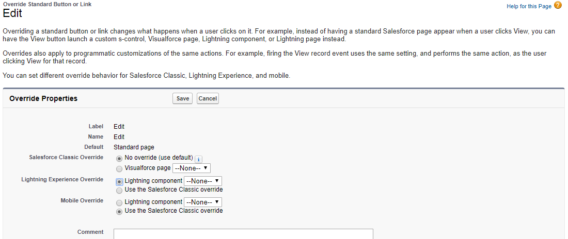Viewport: 568px width, 239px height.
Task: Save the override properties
Action: (182, 98)
